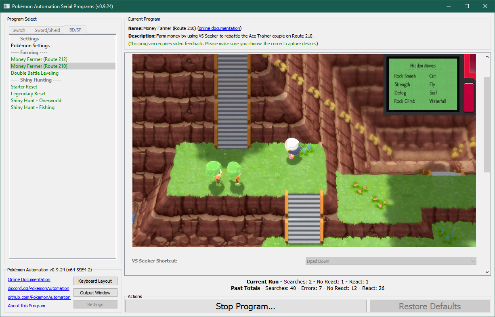Open Pokémon Settings in program list
495x317 pixels.
30,46
